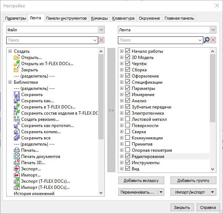Switch to the Параметры tab
223x214 pixels.
click(15, 18)
